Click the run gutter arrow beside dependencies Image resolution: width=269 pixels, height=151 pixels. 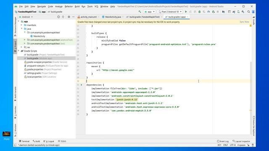(x=82, y=85)
